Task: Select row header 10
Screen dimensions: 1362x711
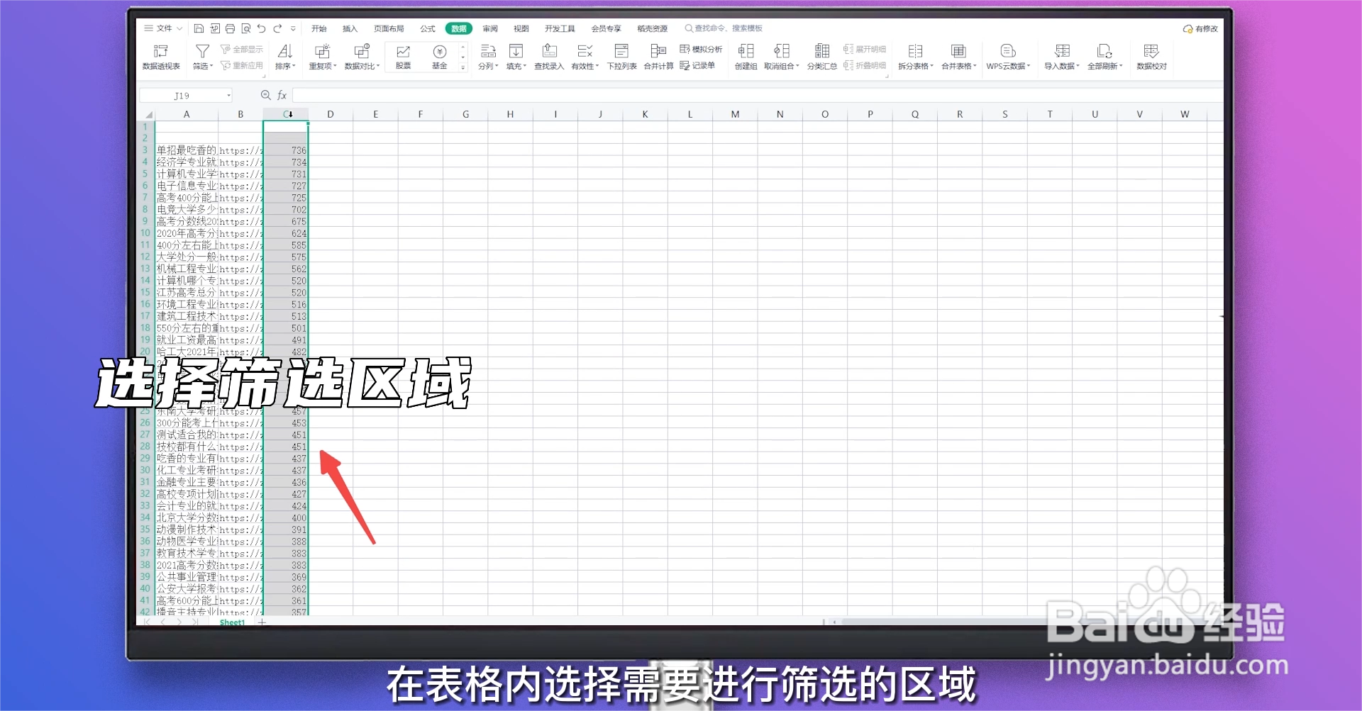Action: point(145,233)
